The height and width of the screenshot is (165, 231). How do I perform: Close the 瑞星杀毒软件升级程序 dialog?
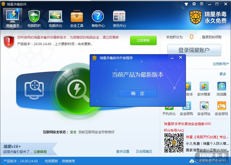pyautogui.click(x=180, y=57)
